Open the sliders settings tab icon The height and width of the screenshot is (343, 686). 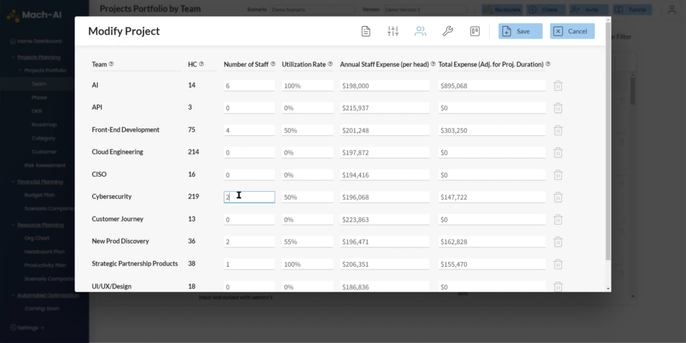tap(393, 31)
